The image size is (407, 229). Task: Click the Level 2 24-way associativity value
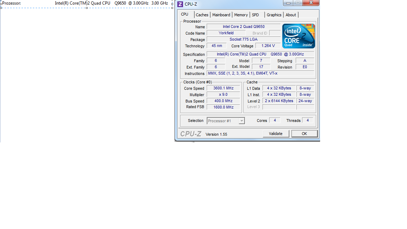[x=305, y=101]
